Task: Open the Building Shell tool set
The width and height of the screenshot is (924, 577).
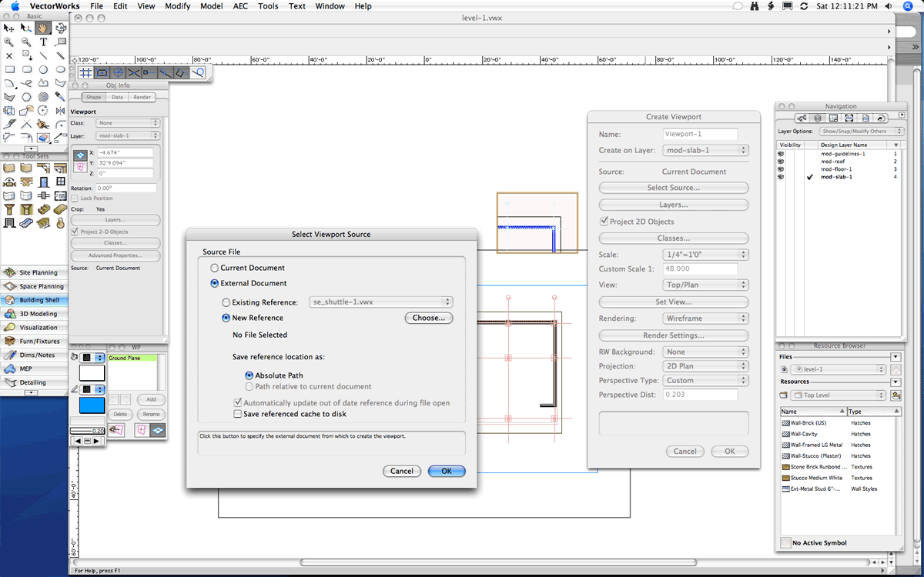Action: 34,299
